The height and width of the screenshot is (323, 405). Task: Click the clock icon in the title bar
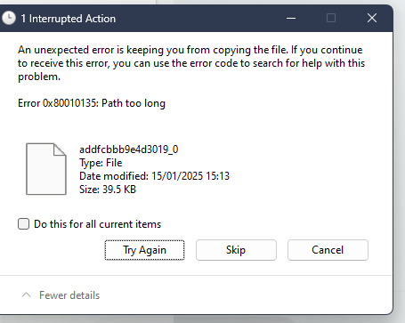click(9, 19)
